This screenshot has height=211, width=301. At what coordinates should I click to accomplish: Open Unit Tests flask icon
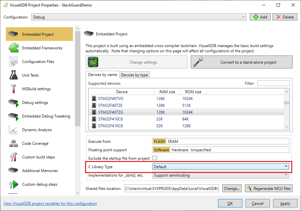point(13,75)
